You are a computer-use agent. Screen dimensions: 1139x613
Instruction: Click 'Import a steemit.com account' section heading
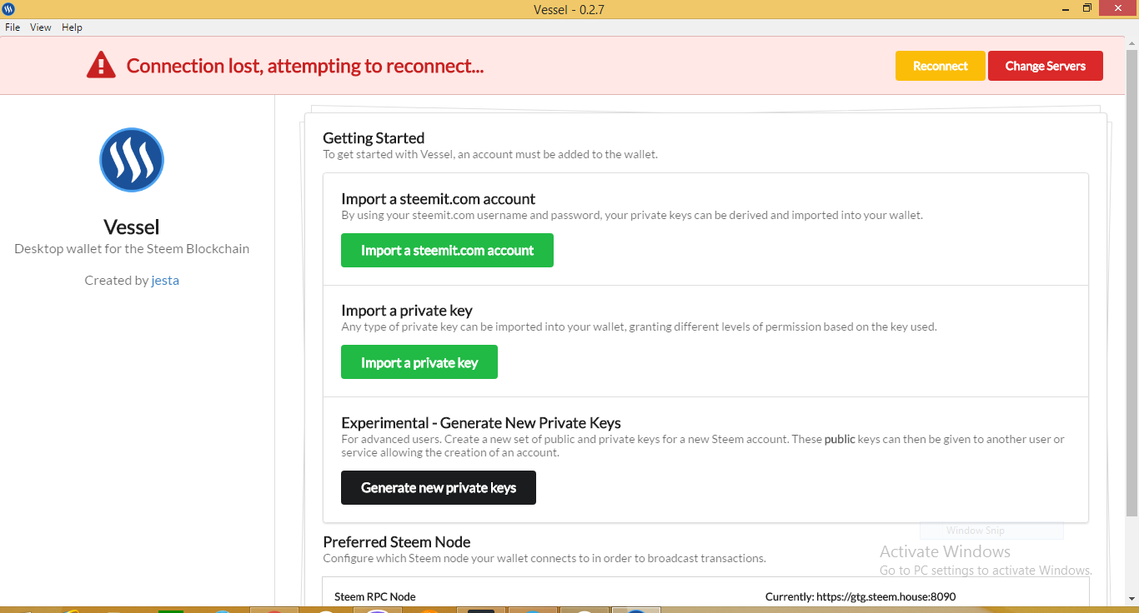[439, 199]
